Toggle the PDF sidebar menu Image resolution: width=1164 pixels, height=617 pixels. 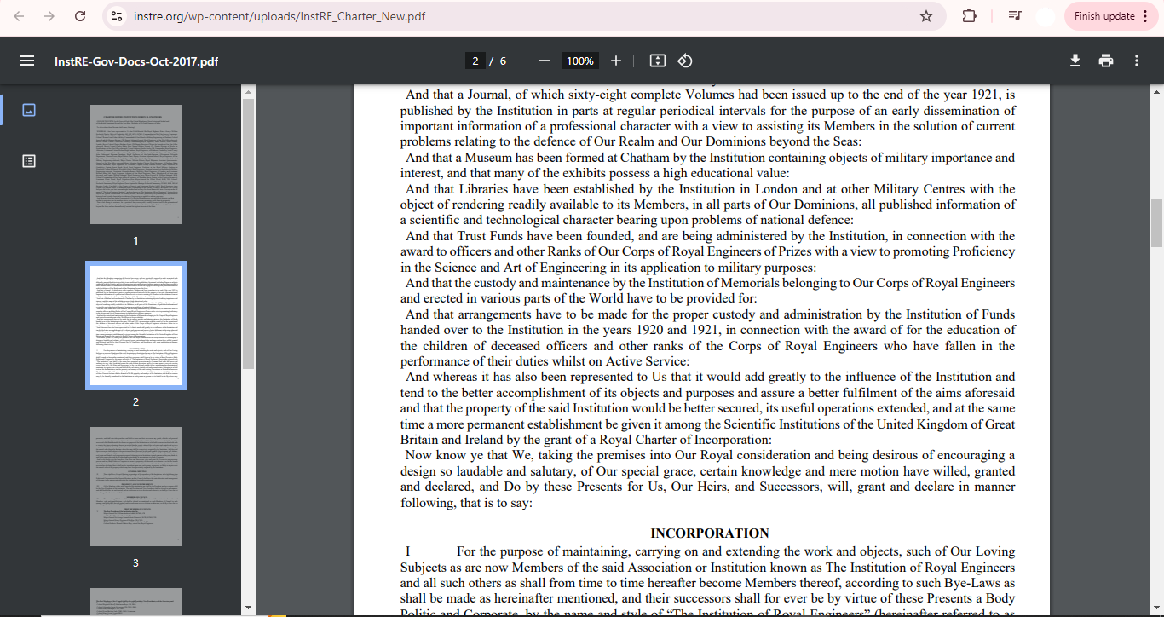tap(27, 61)
